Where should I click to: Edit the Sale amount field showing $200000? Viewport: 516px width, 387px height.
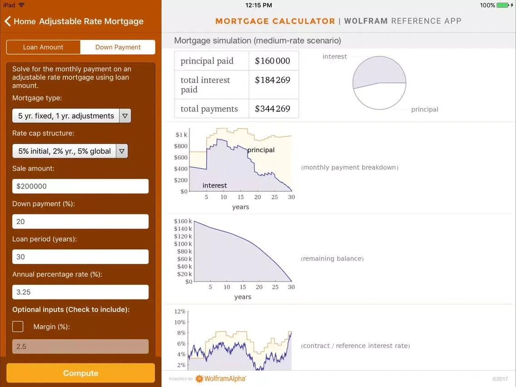tap(80, 186)
